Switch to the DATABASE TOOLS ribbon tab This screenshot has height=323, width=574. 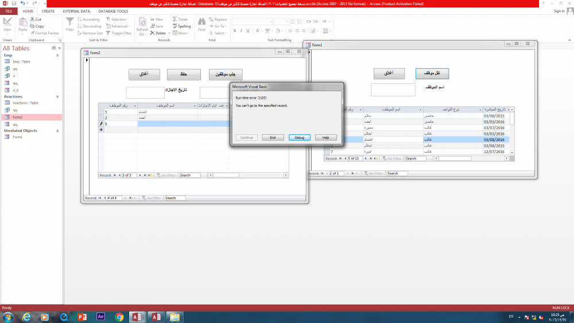coord(113,11)
